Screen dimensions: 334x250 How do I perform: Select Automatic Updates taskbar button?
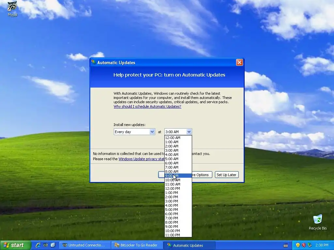click(190, 245)
